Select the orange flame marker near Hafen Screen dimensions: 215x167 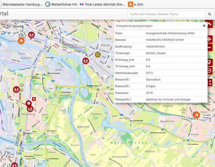point(21,41)
